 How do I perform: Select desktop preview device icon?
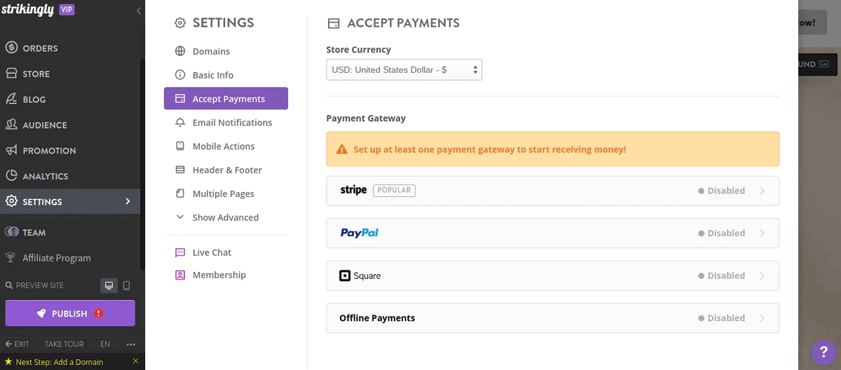109,285
